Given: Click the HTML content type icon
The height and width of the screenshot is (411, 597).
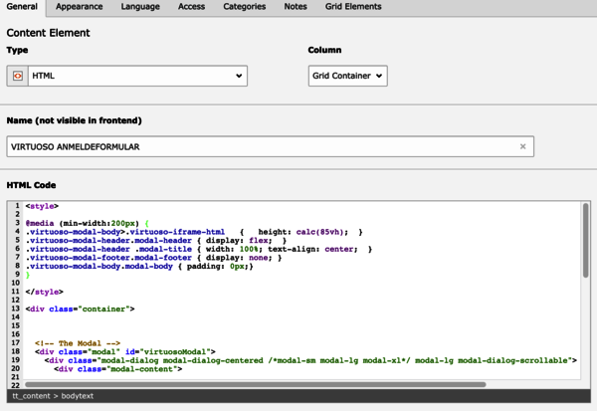Looking at the screenshot, I should 18,76.
